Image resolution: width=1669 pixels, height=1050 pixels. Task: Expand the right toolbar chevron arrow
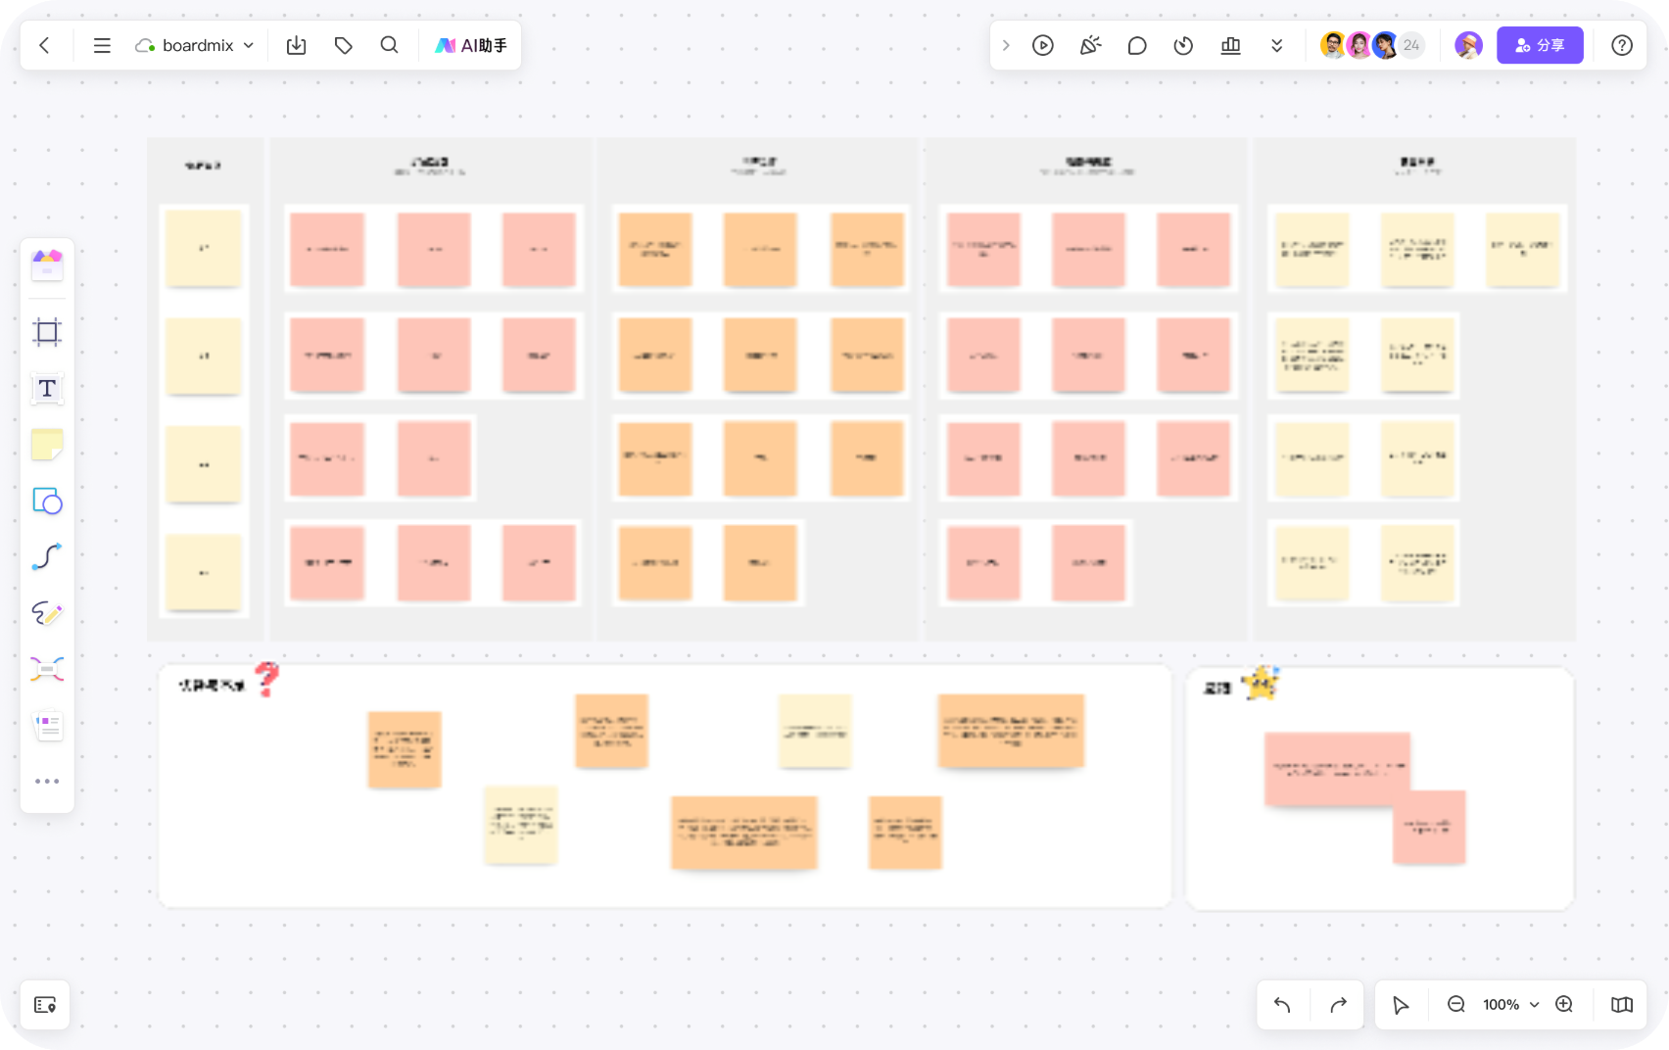pyautogui.click(x=1006, y=45)
